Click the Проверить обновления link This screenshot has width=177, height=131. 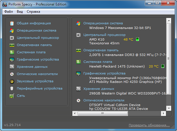pos(149,125)
